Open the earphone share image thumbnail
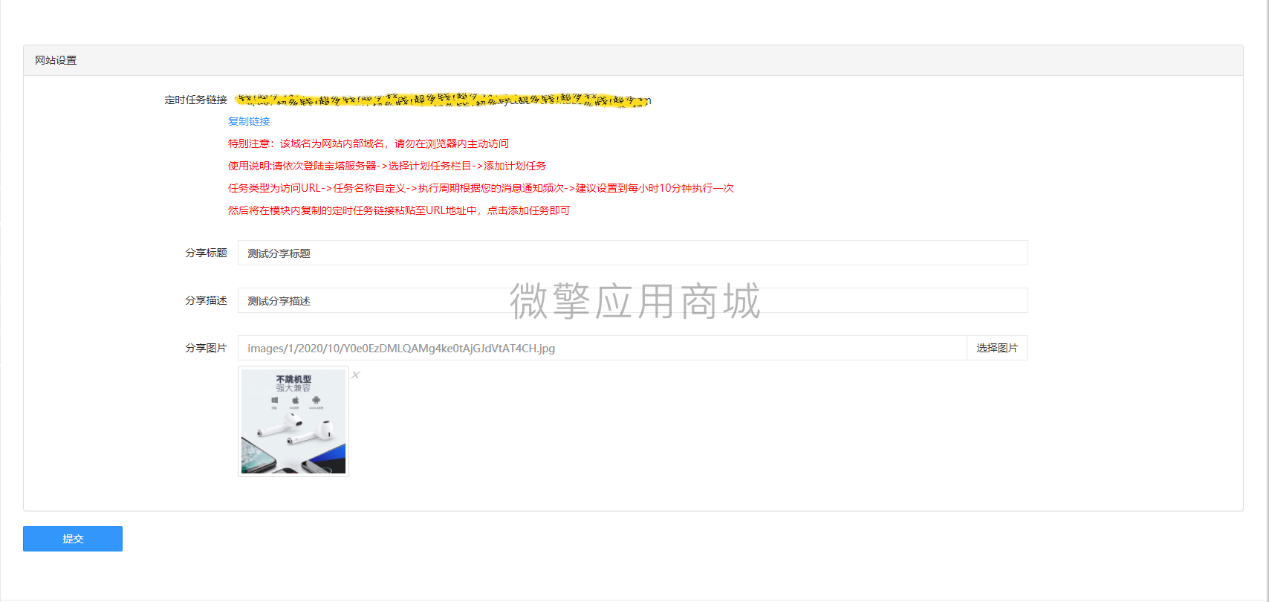This screenshot has width=1269, height=602. pos(293,421)
